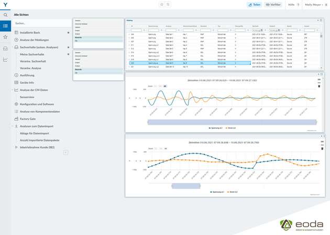
Task: Open Verantw. Analyse view
Action: click(x=30, y=68)
